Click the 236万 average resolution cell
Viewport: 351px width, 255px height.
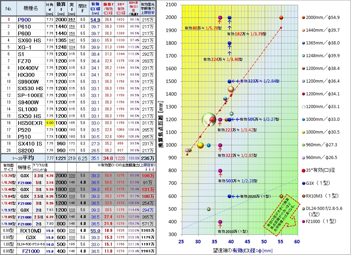click(x=148, y=158)
